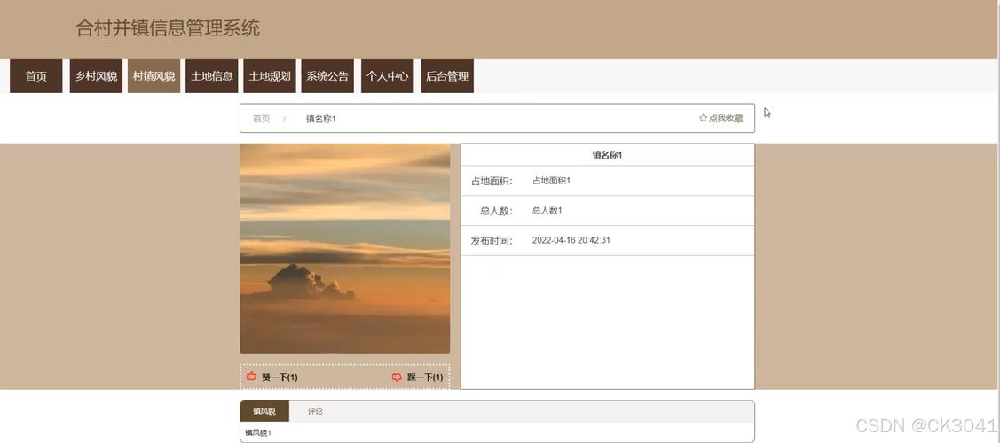Navigate to 土地规划
This screenshot has height=443, width=1000.
[x=270, y=76]
